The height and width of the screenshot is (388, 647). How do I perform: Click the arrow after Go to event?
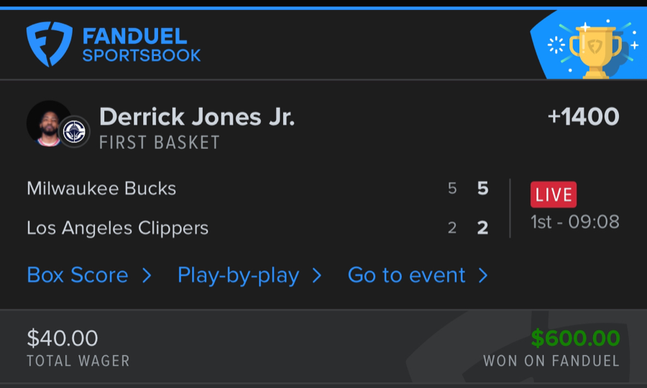(483, 276)
